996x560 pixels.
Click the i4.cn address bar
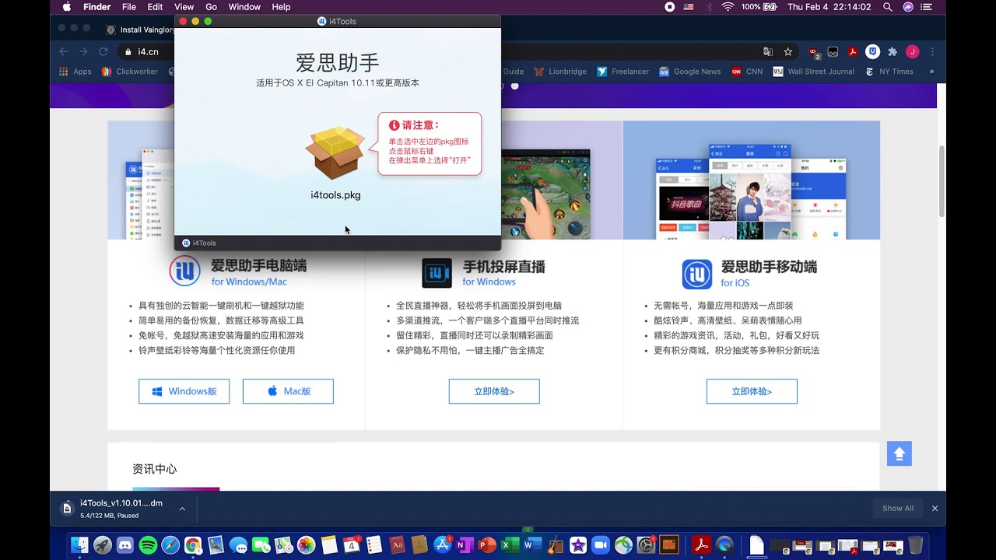click(148, 51)
